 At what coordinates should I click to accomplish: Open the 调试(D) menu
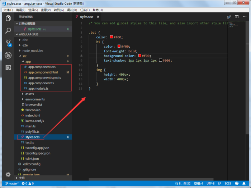pyautogui.click(x=72, y=10)
